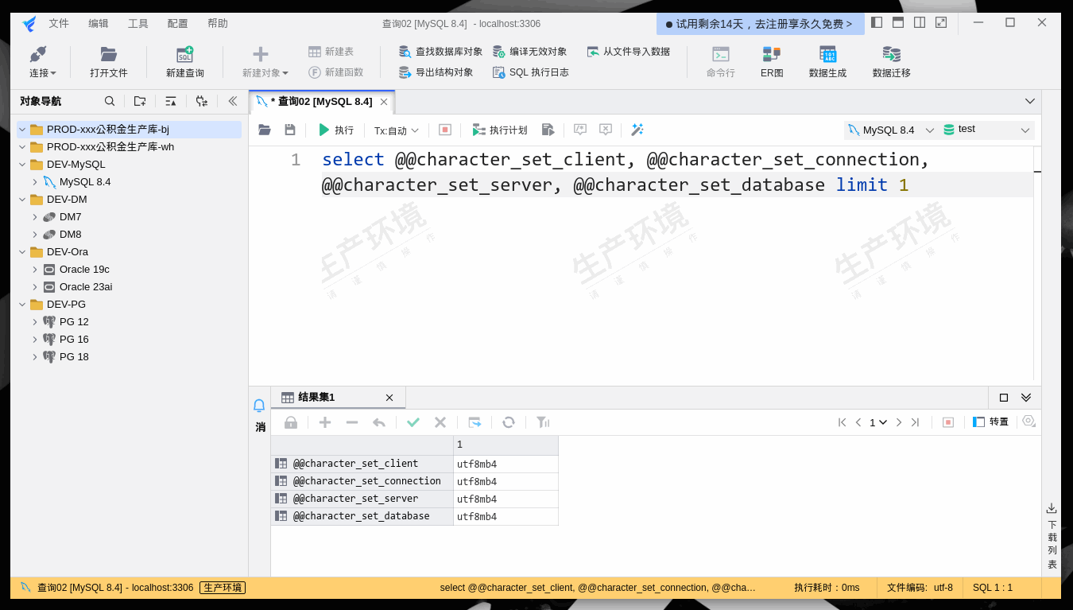Select the @@character_set_server value cell
Screen dimensions: 1073x610
pyautogui.click(x=506, y=499)
